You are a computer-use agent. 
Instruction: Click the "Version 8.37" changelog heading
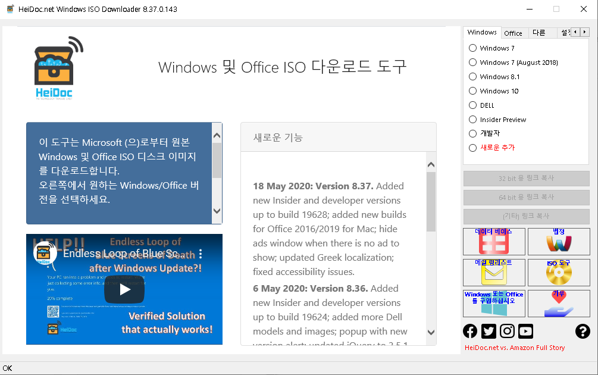[313, 186]
